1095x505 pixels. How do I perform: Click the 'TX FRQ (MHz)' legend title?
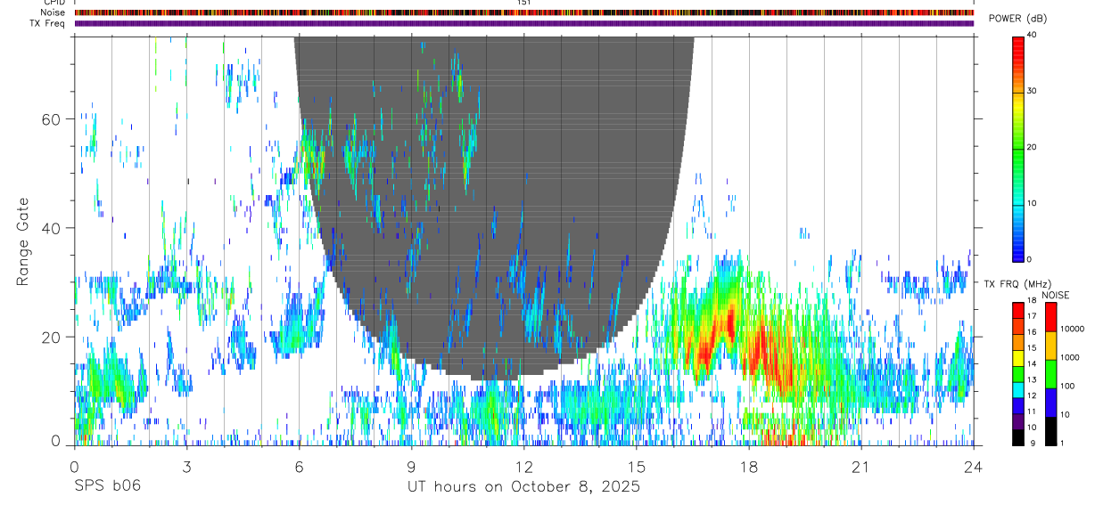coord(1019,283)
